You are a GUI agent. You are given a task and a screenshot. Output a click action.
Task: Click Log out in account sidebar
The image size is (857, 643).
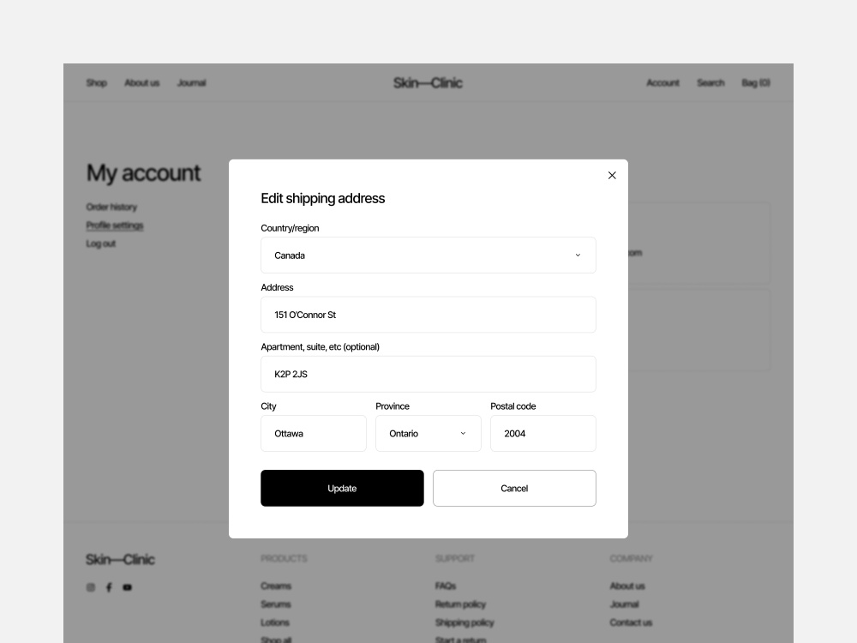coord(100,243)
